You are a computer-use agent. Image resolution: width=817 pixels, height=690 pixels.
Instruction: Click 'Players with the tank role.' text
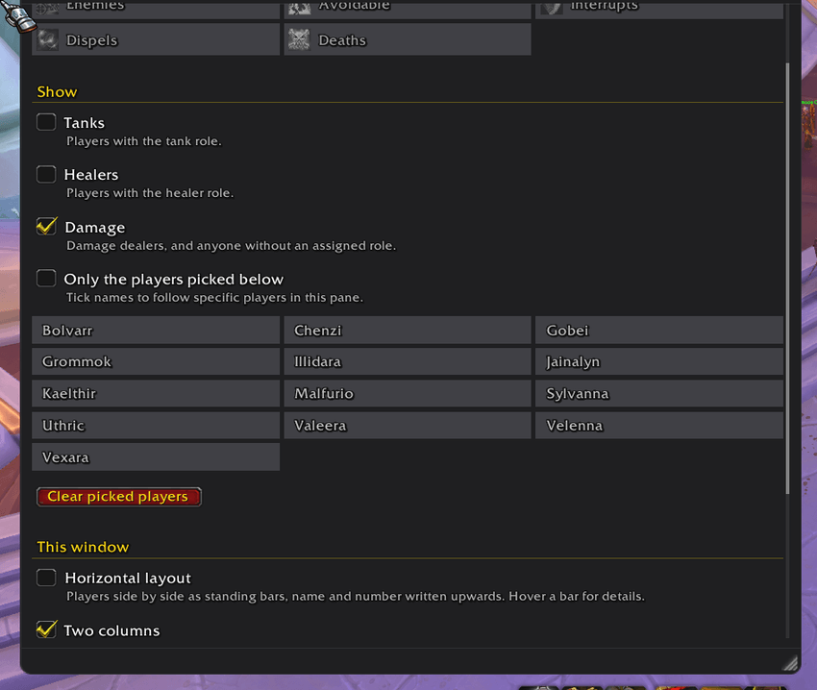[144, 141]
